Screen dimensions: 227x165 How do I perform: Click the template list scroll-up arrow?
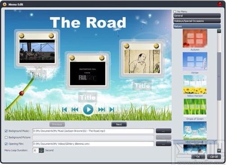pos(219,31)
